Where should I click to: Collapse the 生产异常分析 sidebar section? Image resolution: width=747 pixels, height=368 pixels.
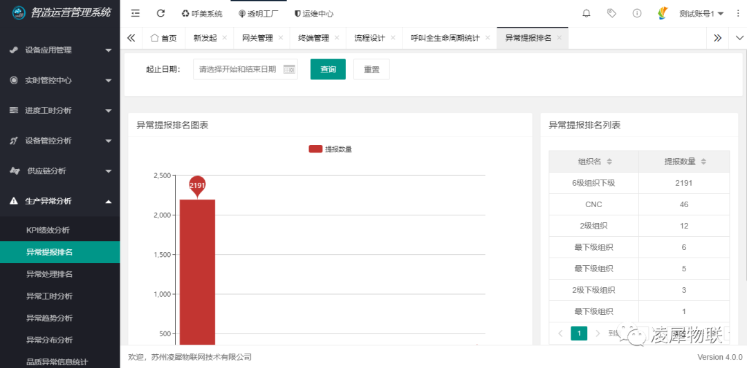(59, 201)
